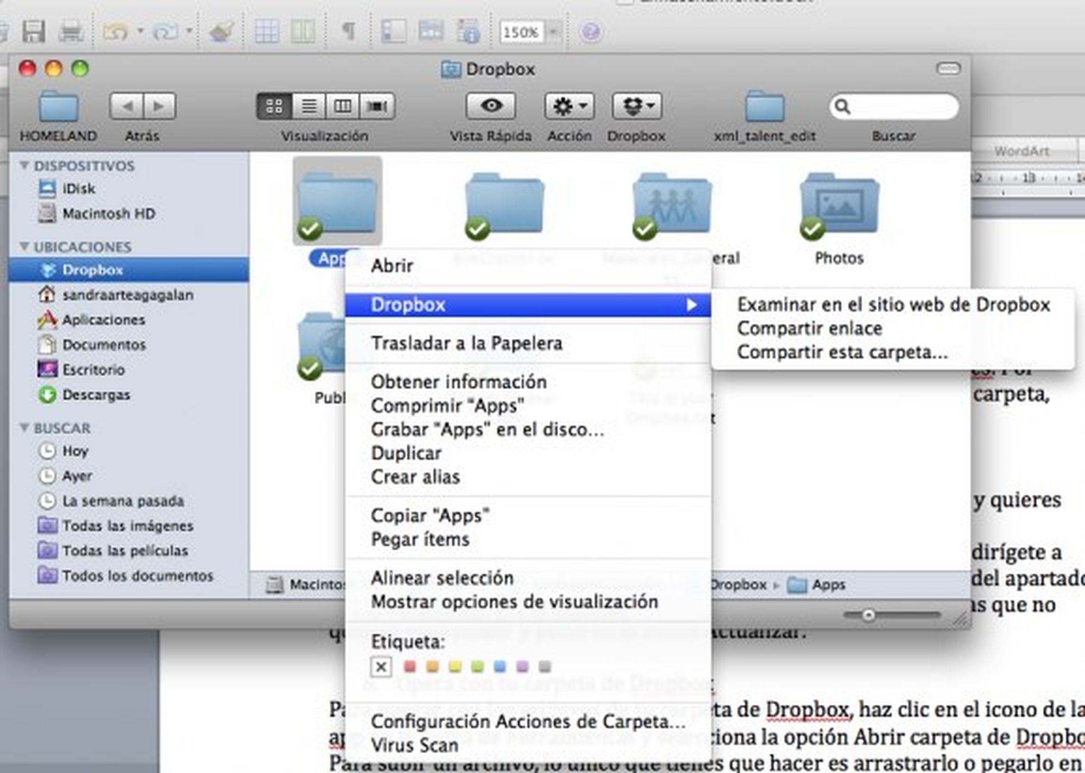
Task: Click the Print icon in the Word toolbar
Action: pos(72,31)
